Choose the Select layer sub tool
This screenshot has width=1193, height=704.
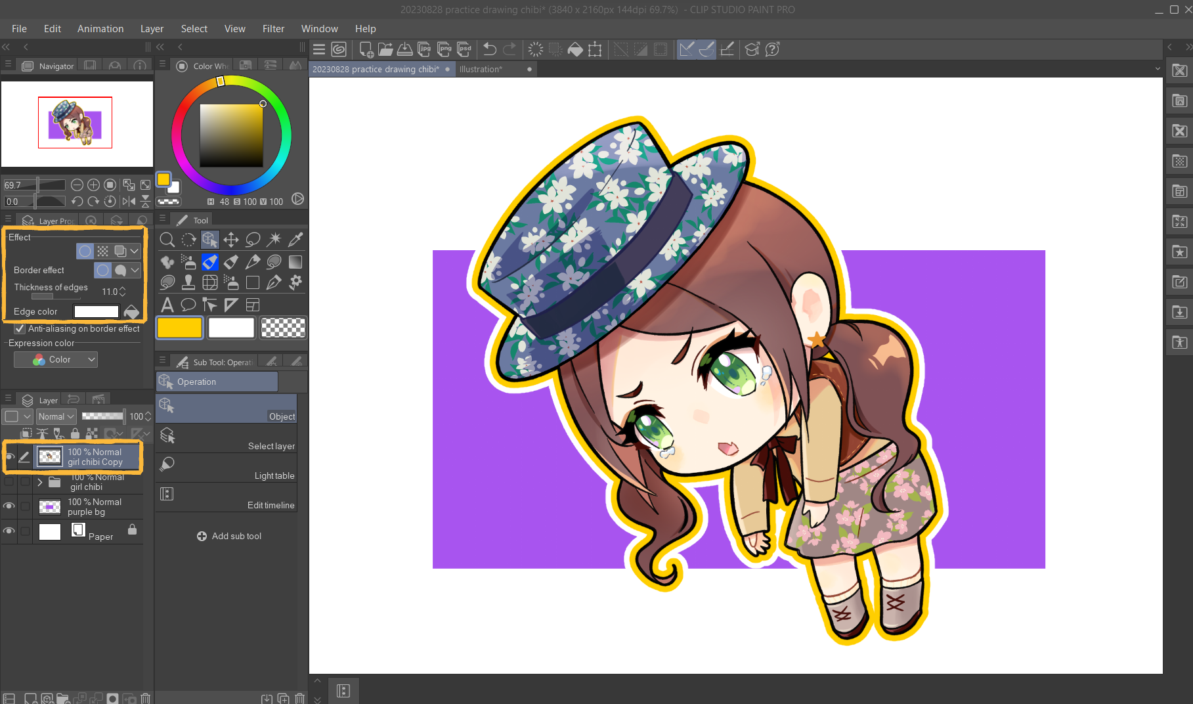pyautogui.click(x=227, y=437)
